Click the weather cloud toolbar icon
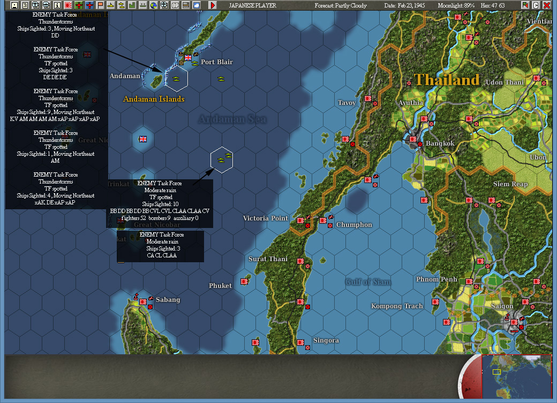 click(x=196, y=5)
